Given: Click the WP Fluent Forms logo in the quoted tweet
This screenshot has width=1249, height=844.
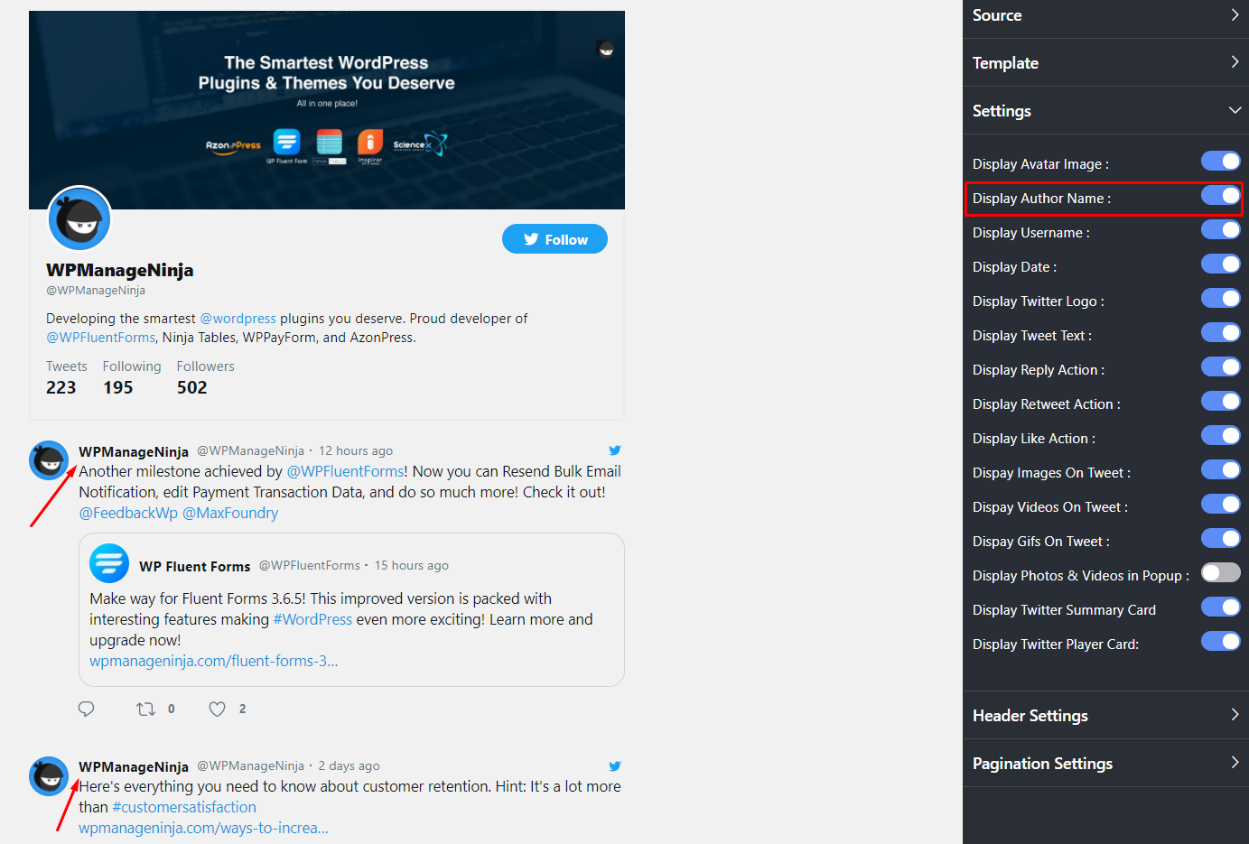Looking at the screenshot, I should coord(109,563).
